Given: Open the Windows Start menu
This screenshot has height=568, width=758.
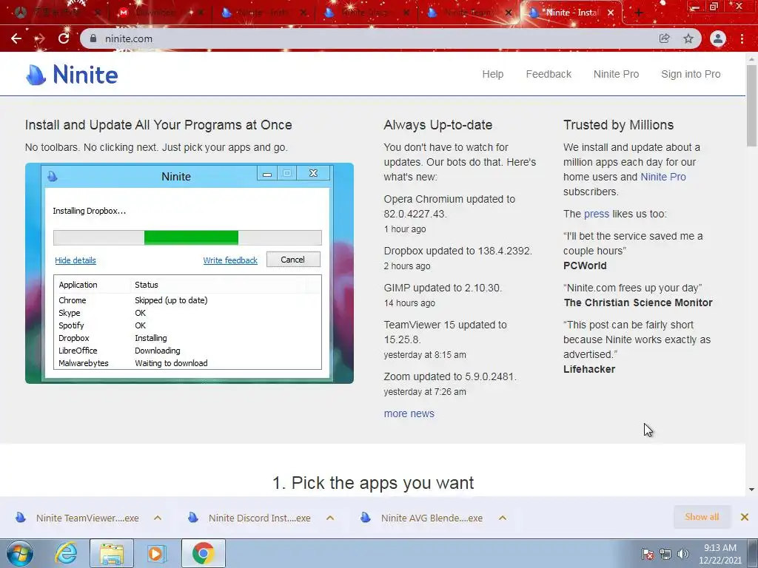Looking at the screenshot, I should 20,553.
